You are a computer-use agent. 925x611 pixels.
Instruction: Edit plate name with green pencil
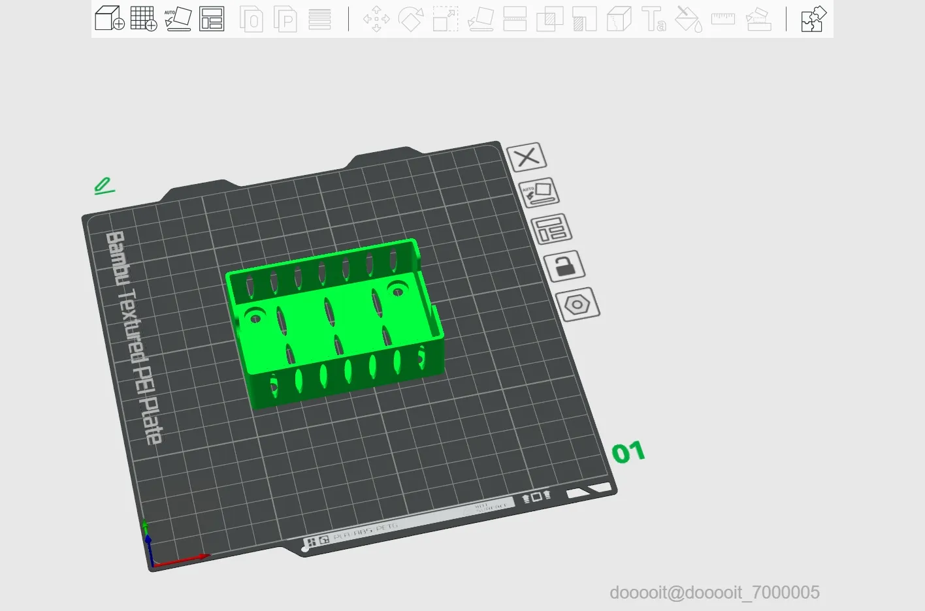(104, 187)
